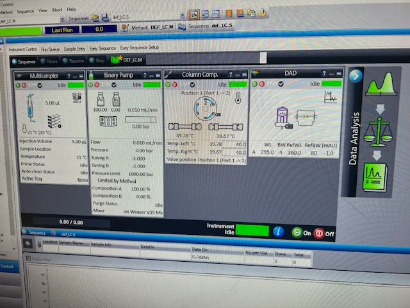Screen dimensions: 410x308
Task: Turn off the Multisampler with red button
Action: click(24, 85)
